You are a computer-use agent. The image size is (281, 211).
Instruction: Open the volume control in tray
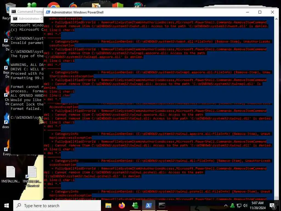tap(245, 206)
